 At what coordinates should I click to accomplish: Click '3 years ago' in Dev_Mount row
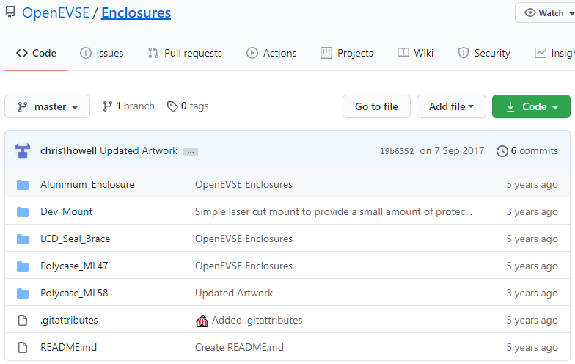(532, 211)
